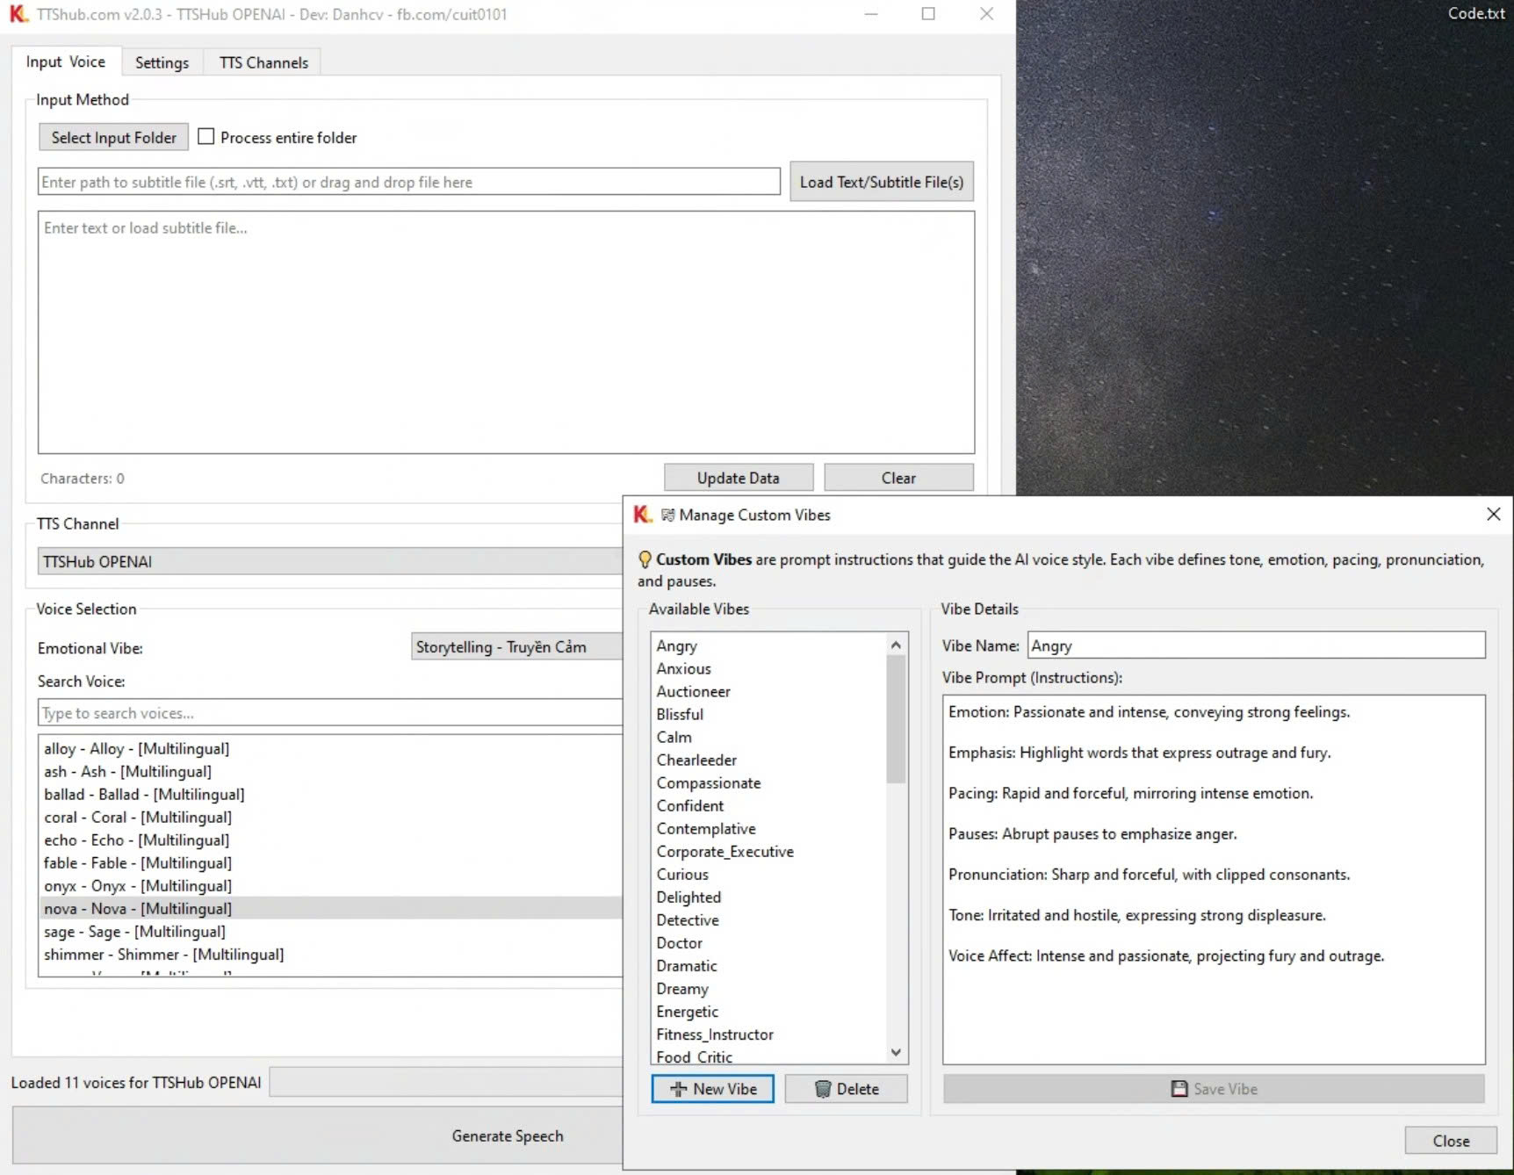Screen dimensions: 1514x1175
Task: Open the Settings tab
Action: coord(162,62)
